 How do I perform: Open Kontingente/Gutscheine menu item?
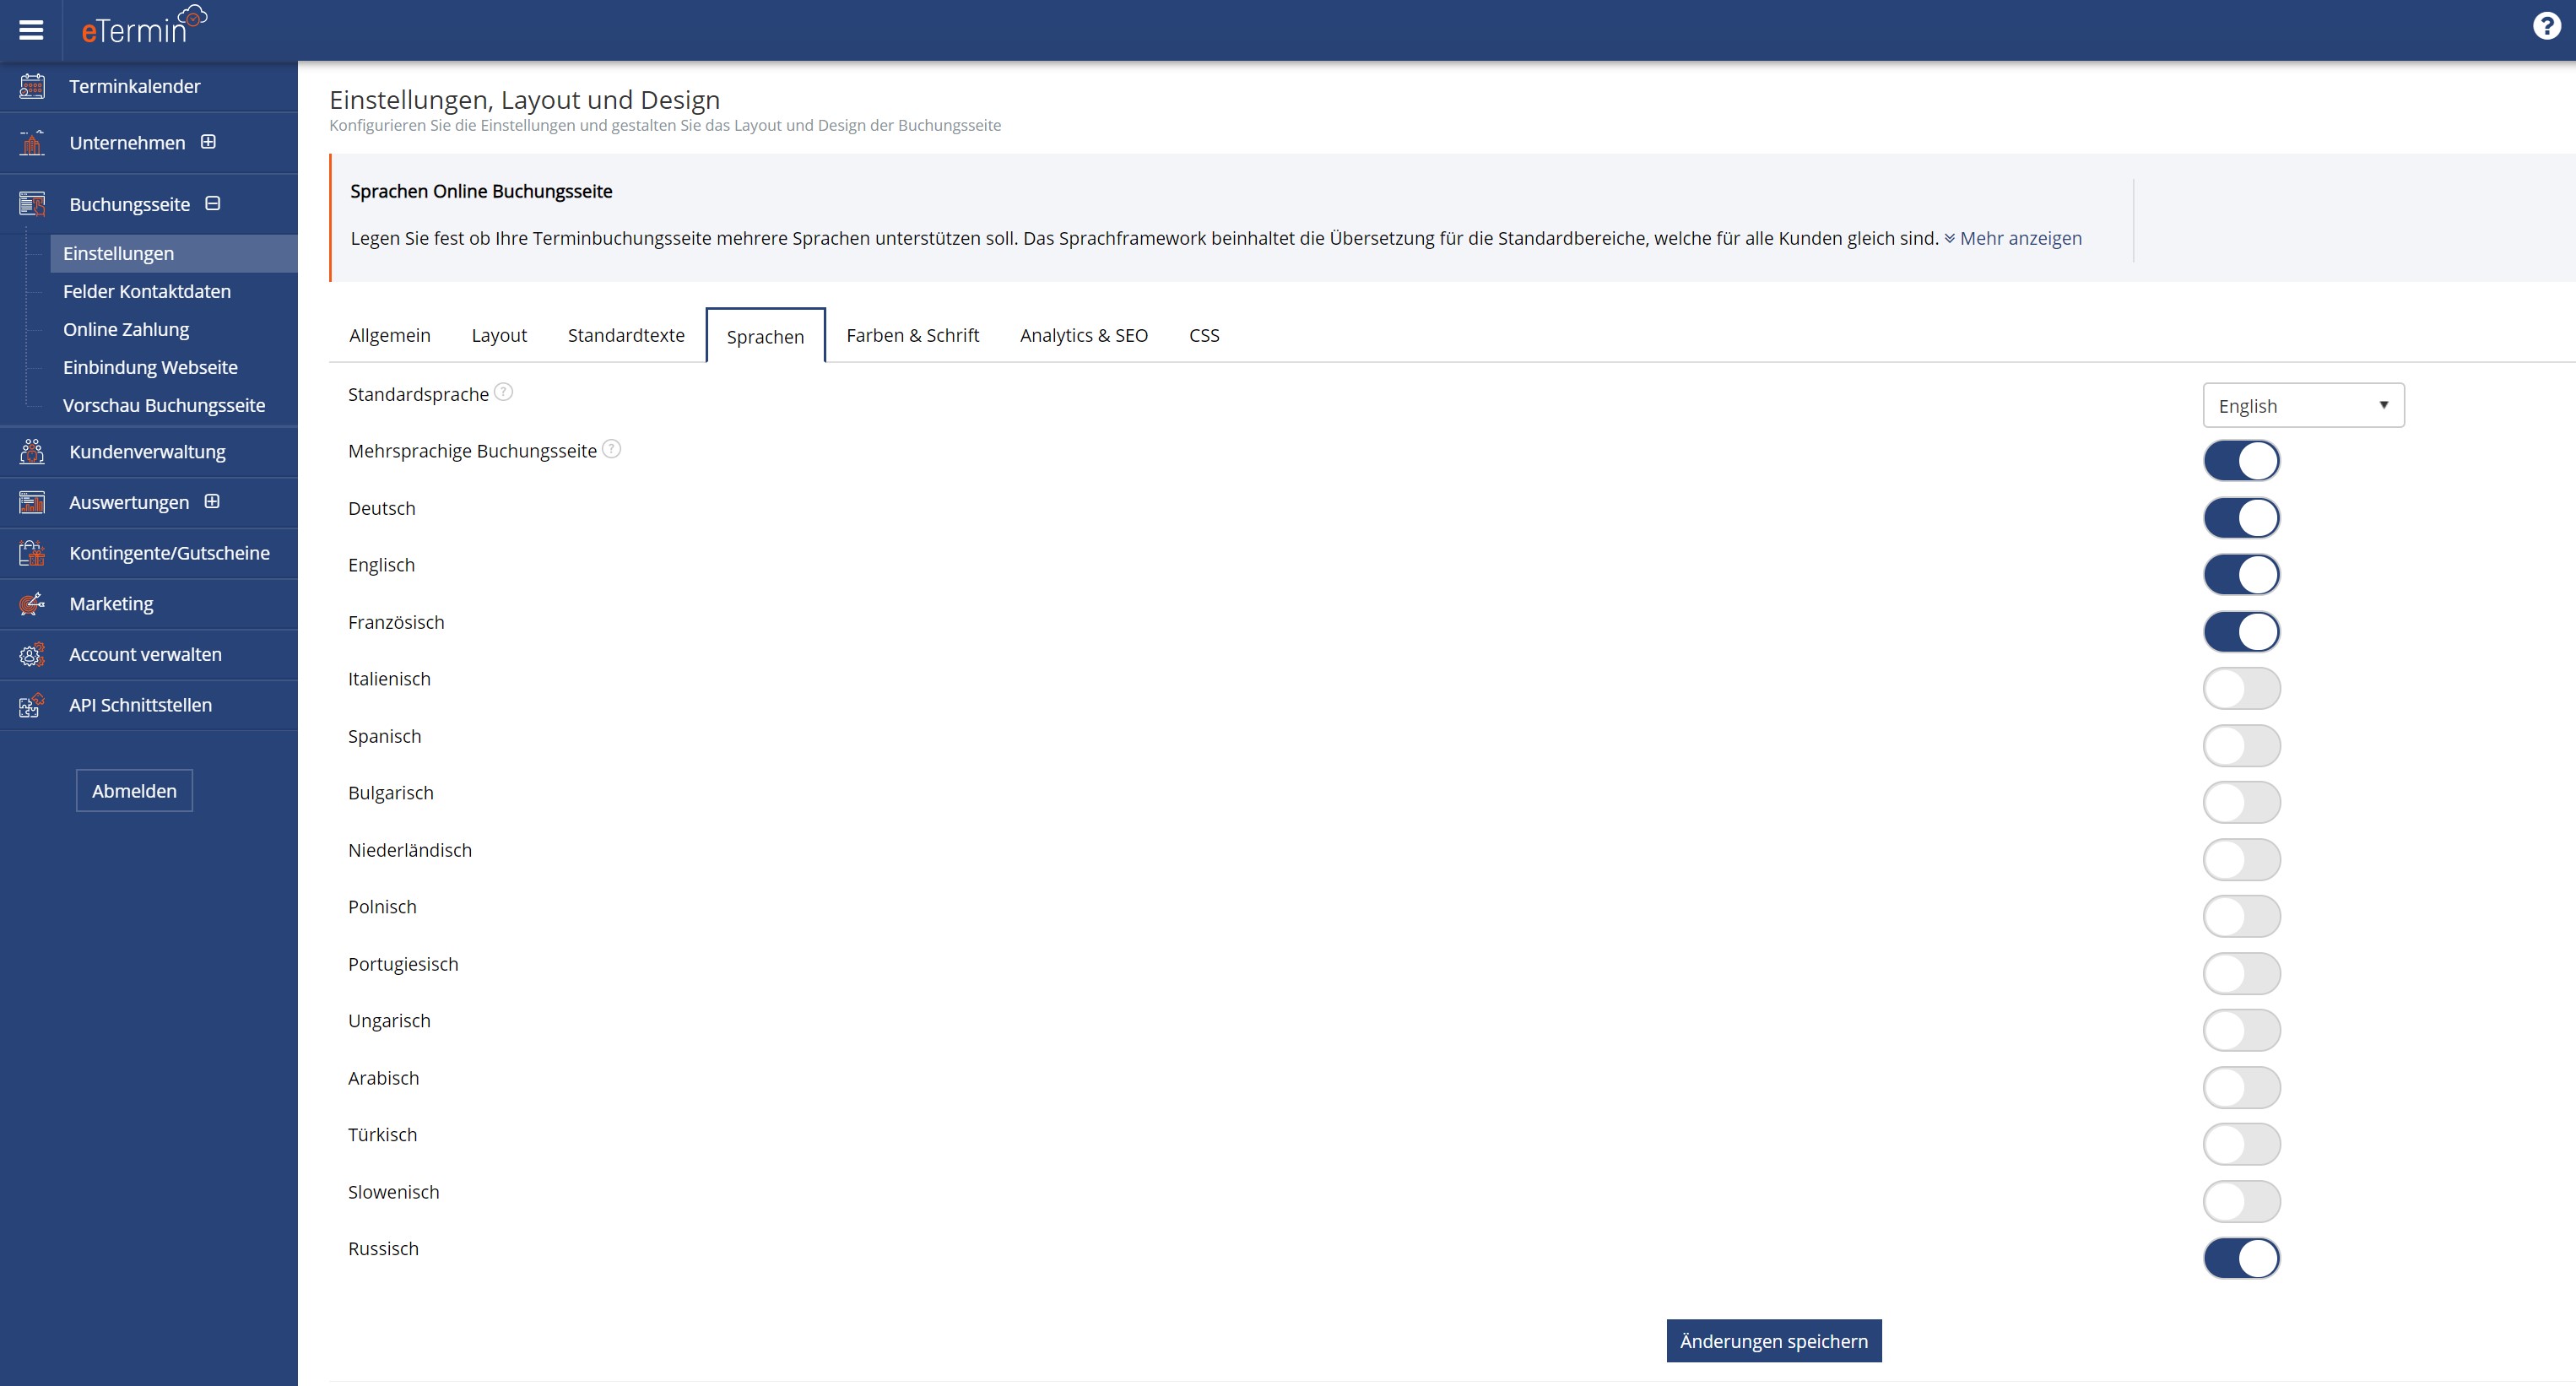point(149,553)
